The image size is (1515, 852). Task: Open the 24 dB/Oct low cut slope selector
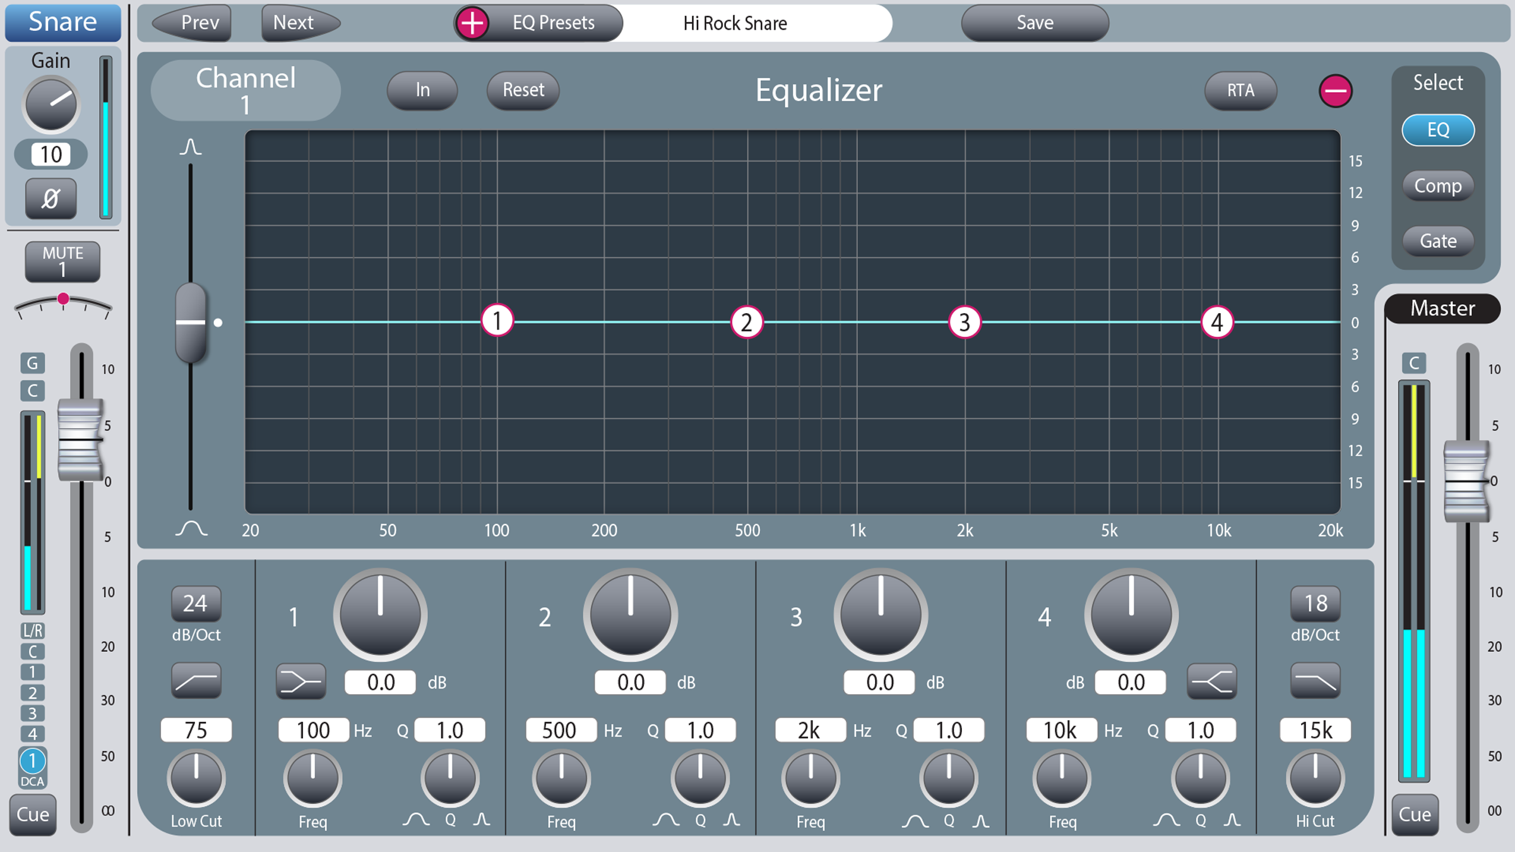(196, 603)
